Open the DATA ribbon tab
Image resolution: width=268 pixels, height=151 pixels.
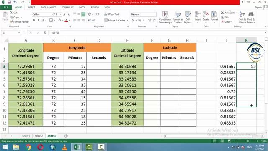click(82, 8)
